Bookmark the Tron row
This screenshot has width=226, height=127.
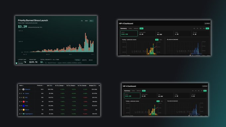coord(20,101)
